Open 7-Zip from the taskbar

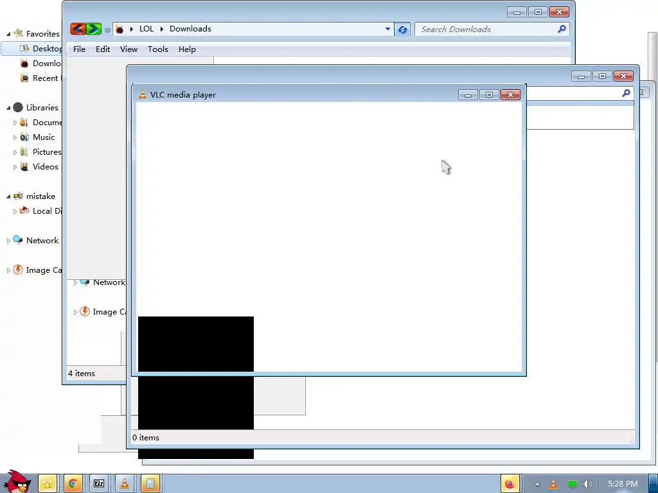point(98,484)
